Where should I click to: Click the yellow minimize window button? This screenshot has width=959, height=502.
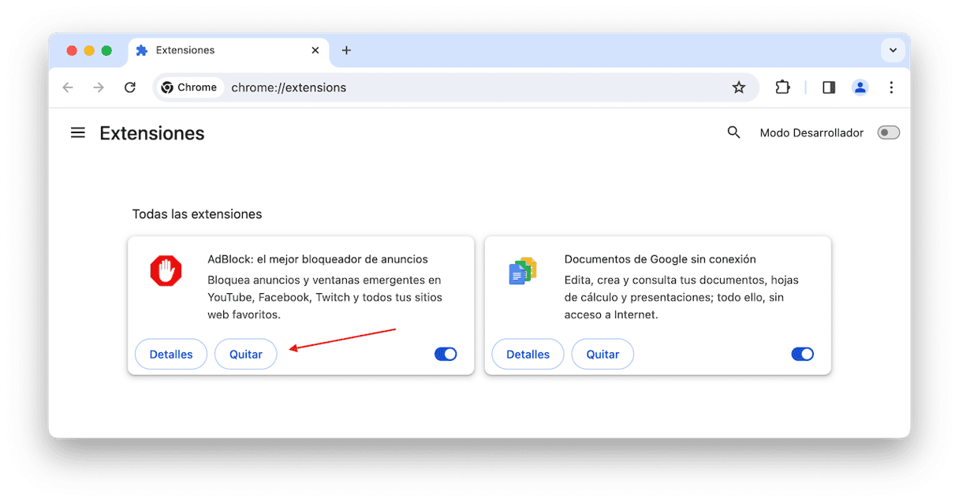coord(89,50)
